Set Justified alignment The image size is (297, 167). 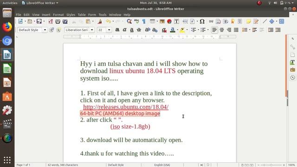pos(236,30)
